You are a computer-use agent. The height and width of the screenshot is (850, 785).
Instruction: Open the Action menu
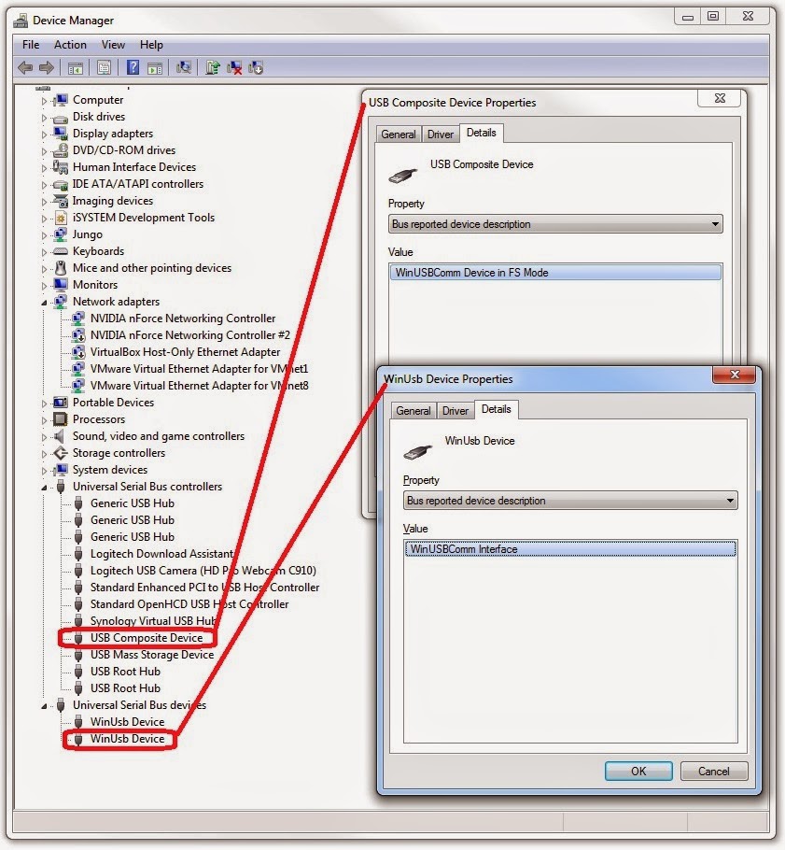click(70, 45)
